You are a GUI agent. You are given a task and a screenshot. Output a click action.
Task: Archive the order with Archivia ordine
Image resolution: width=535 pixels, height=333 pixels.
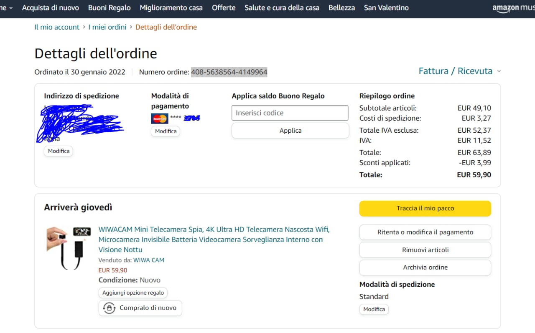[x=425, y=267]
